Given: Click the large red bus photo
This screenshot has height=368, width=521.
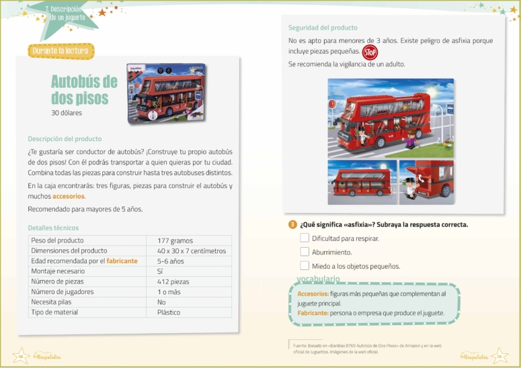Looking at the screenshot, I should click(x=391, y=118).
